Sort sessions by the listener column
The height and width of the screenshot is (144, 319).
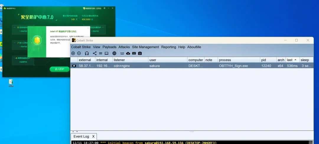(x=131, y=60)
